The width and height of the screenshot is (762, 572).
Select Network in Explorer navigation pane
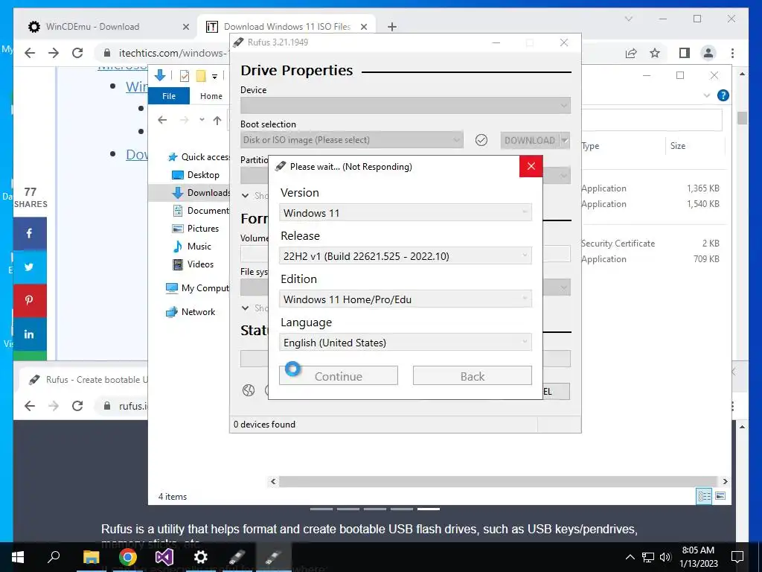190,312
